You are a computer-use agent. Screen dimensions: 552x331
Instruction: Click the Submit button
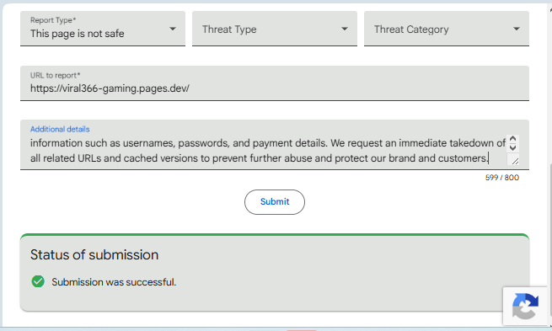coord(275,202)
